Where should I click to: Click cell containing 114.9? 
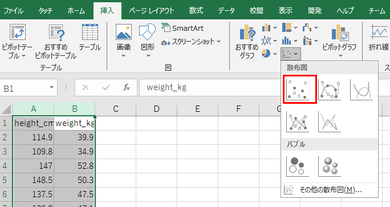34,137
